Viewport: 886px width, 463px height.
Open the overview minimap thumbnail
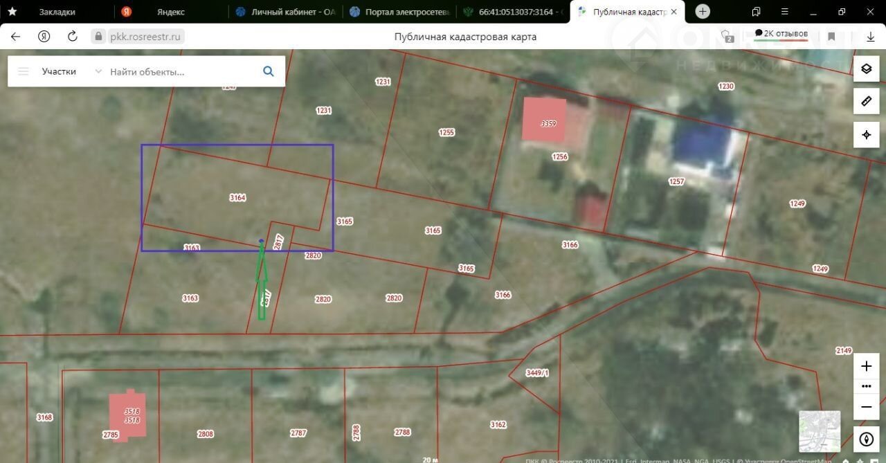820,431
